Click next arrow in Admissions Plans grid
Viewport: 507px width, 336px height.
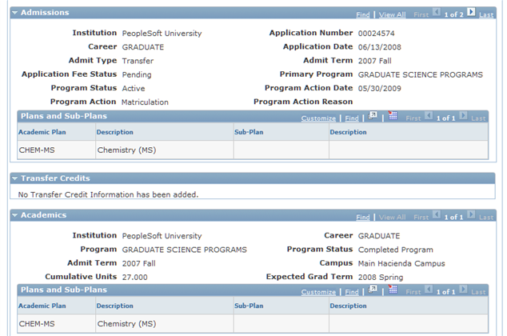(463, 117)
